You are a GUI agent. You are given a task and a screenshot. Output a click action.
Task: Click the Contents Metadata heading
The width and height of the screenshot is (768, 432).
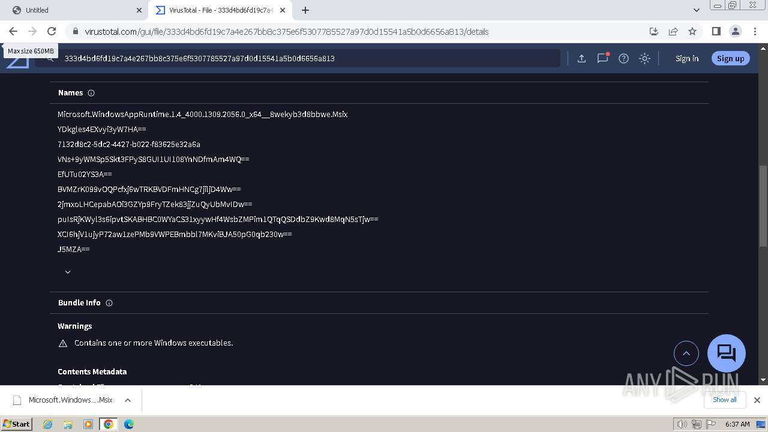pos(92,372)
